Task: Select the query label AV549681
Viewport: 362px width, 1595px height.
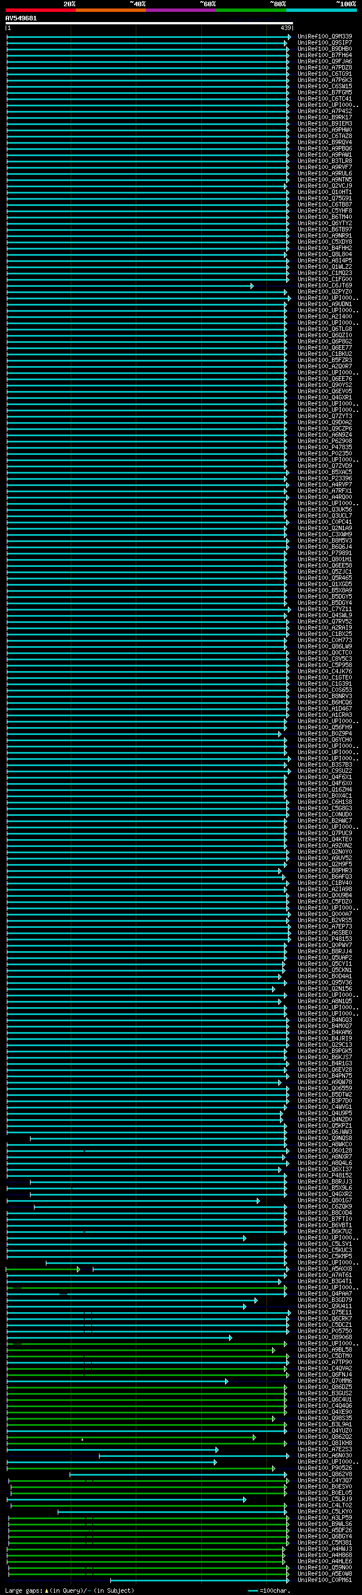Action: [x=21, y=19]
